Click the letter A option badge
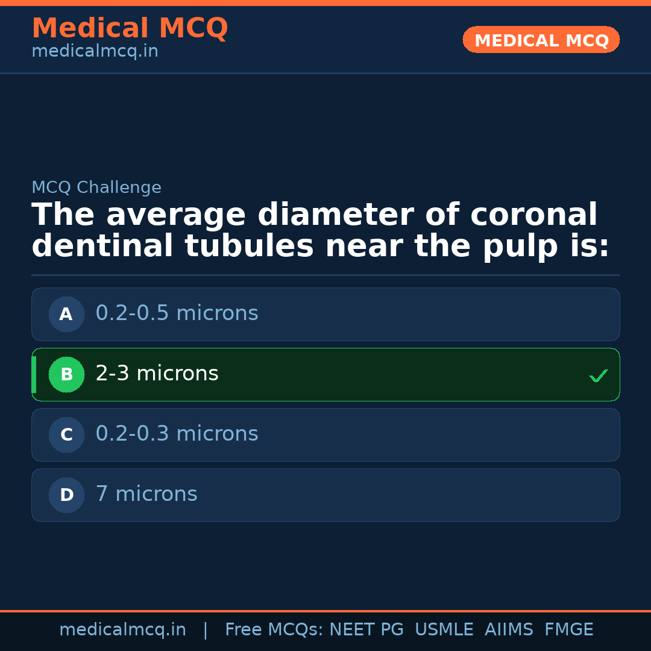This screenshot has height=651, width=651. click(x=66, y=314)
